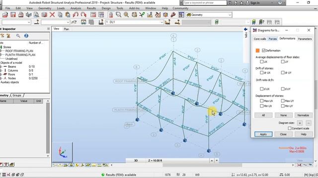318x178 pixels.
Task: Expand the Nodes tree node
Action: click(0, 78)
